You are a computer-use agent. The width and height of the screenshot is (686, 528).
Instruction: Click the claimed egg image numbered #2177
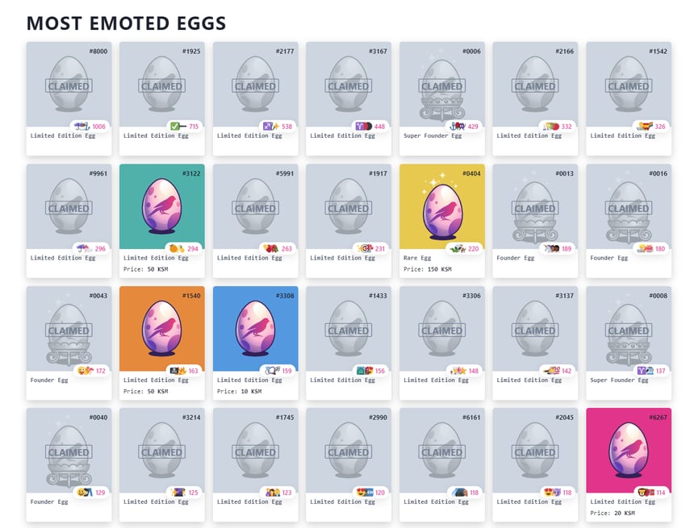click(x=255, y=85)
